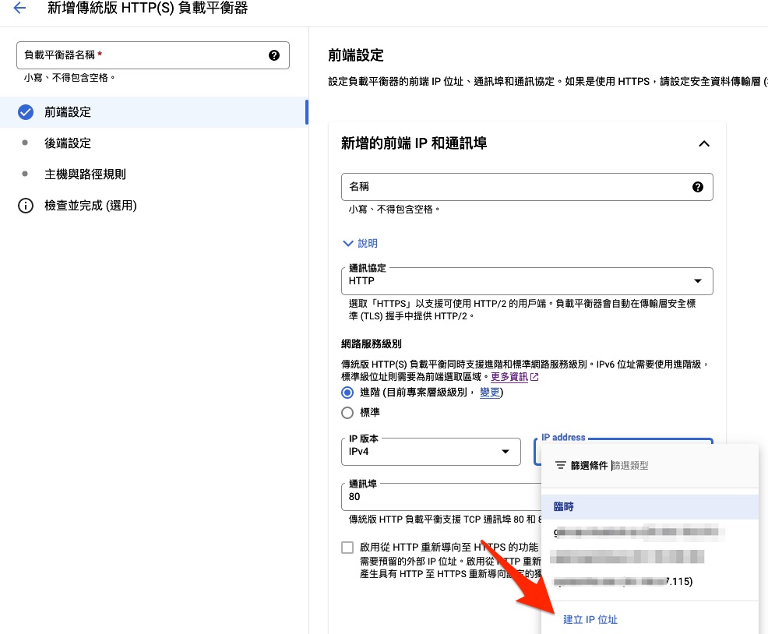Image resolution: width=768 pixels, height=634 pixels.
Task: Go to 後端設定 step
Action: (x=68, y=143)
